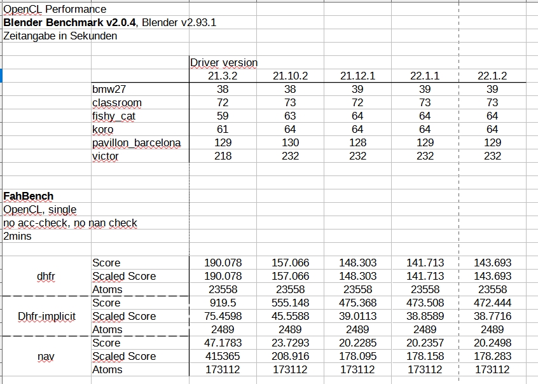Click nav Score 20.2285
The width and height of the screenshot is (538, 384).
357,343
